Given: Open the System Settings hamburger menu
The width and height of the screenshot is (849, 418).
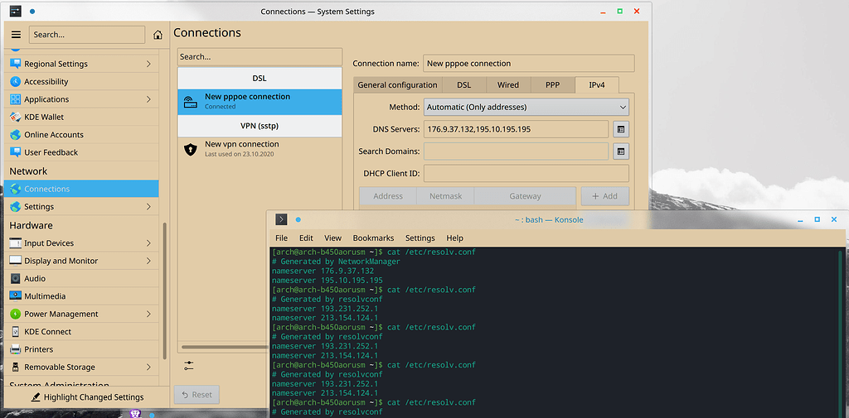Looking at the screenshot, I should tap(17, 35).
